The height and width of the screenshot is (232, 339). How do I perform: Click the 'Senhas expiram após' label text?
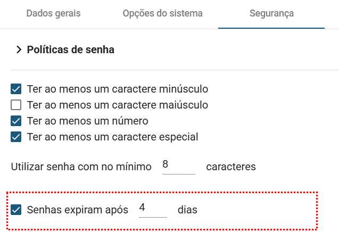point(78,210)
